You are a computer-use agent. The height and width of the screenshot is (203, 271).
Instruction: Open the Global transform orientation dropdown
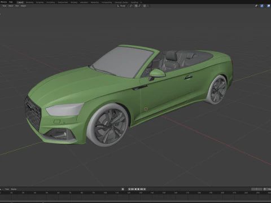[123, 6]
